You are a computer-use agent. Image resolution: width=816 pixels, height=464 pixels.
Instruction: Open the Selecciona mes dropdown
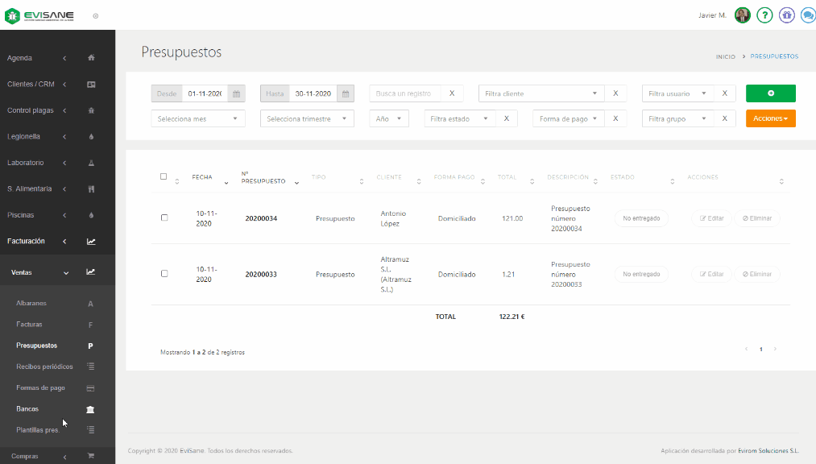tap(198, 118)
